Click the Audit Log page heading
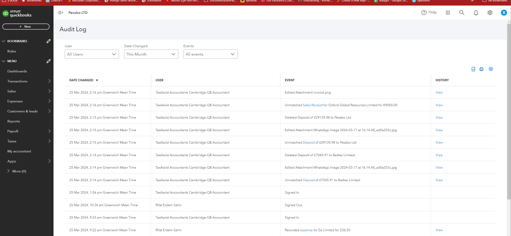The image size is (511, 236). (x=72, y=29)
